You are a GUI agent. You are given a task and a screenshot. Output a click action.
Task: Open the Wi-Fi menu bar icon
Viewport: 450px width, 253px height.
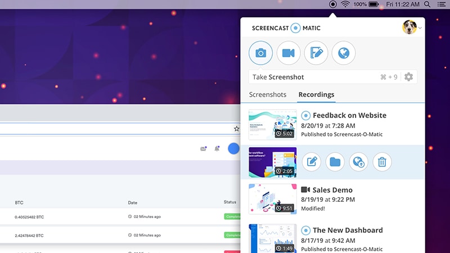pyautogui.click(x=345, y=4)
